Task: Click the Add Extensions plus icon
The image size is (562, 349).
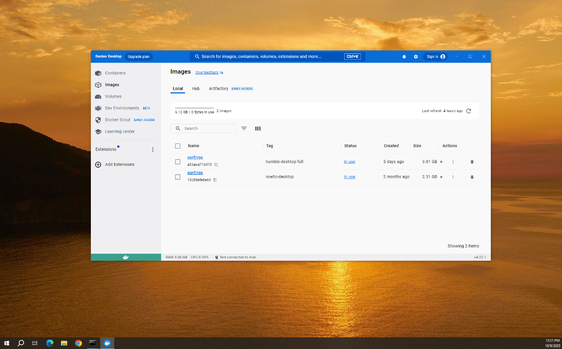Action: click(x=98, y=164)
